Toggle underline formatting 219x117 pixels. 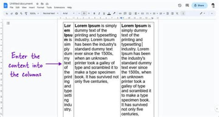pos(104,13)
